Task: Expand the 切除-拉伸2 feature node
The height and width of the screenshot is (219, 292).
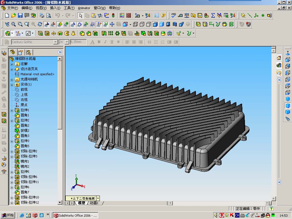Action: tap(12, 152)
